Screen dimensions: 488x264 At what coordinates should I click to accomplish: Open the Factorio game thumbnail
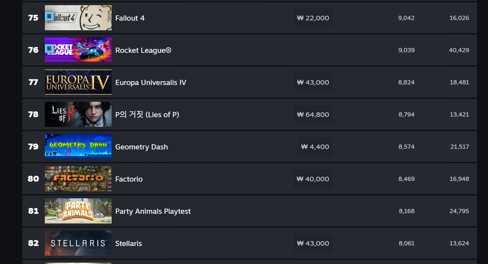click(78, 179)
